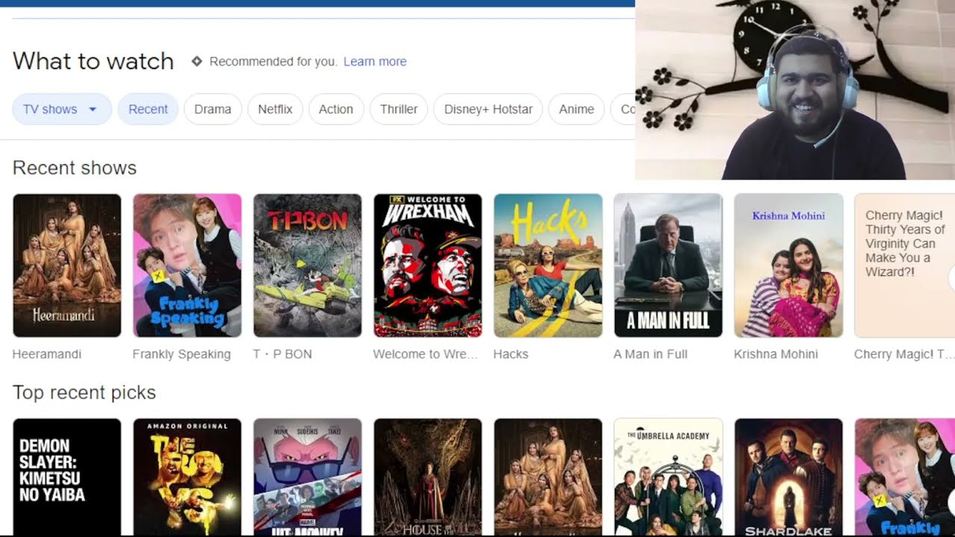Open the Demon Slayer: Kimetsu No Yaiba card
The width and height of the screenshot is (955, 537).
[x=67, y=477]
